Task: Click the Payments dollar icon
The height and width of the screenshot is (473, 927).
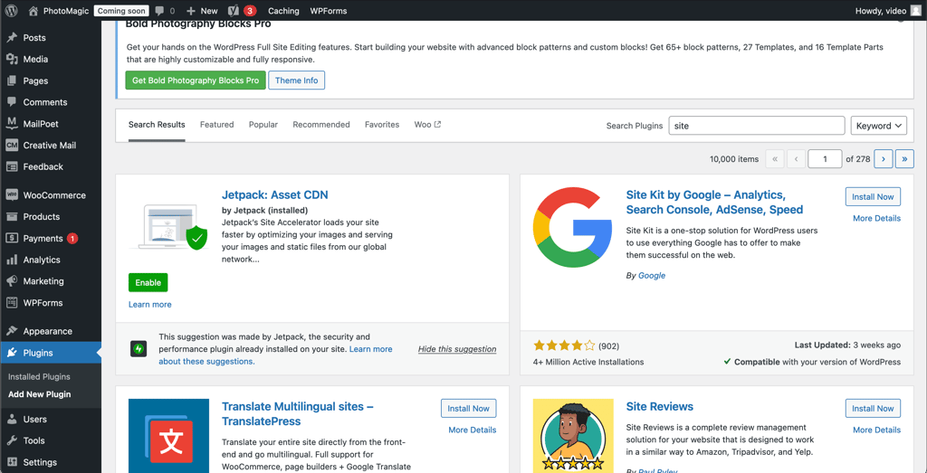Action: tap(11, 239)
